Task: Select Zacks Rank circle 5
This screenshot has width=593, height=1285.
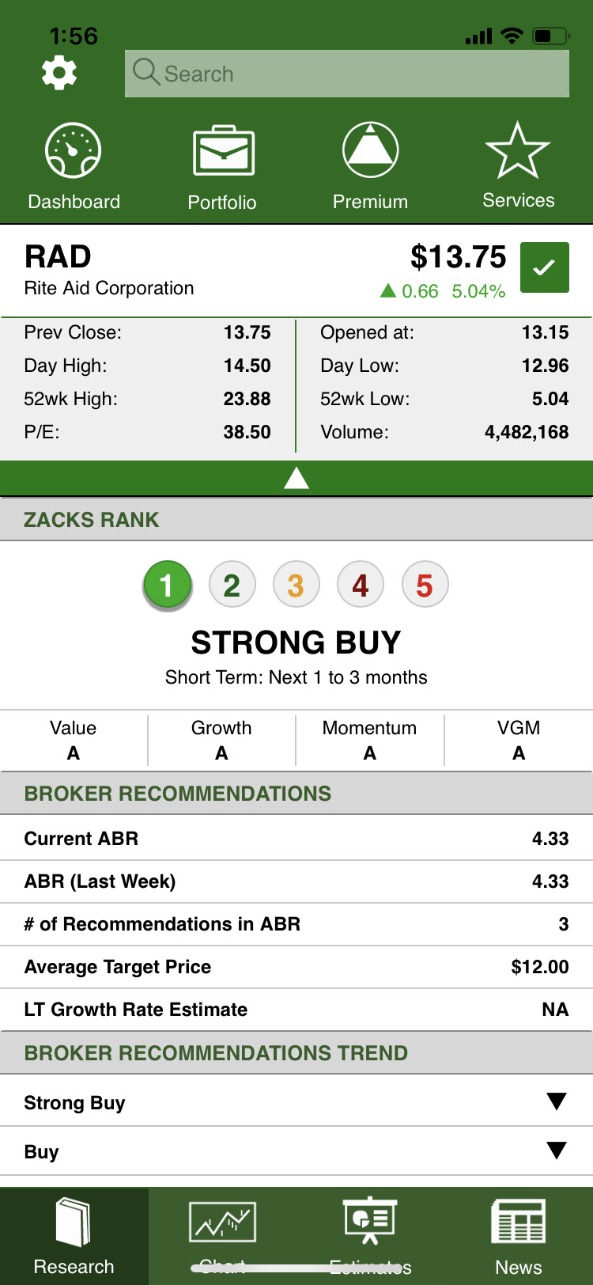Action: [425, 586]
